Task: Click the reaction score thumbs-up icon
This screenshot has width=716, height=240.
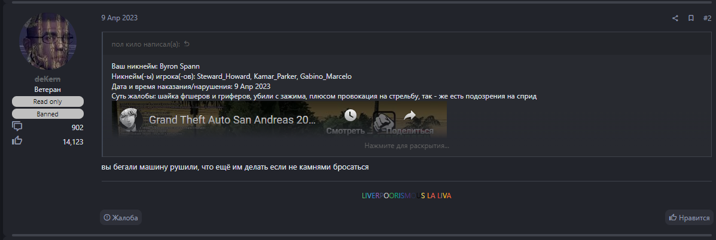Action: pos(17,141)
